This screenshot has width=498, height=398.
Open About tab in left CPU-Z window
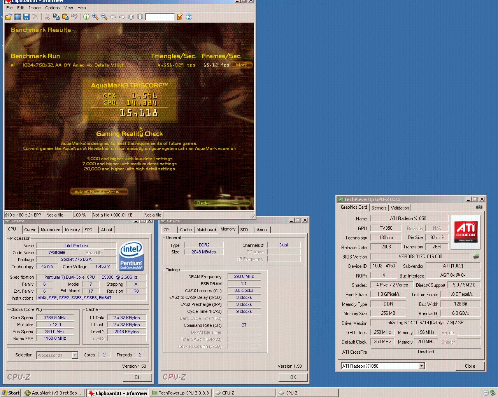107,230
